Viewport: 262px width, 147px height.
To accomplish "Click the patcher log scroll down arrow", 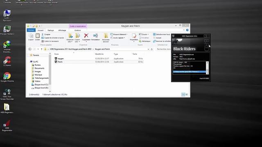I will tap(208, 73).
